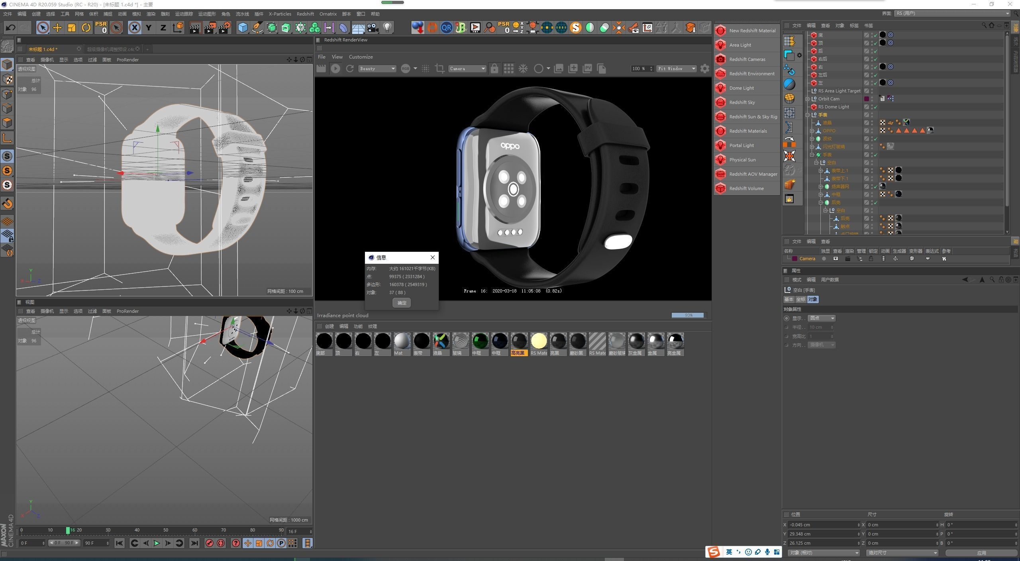The image size is (1020, 561).
Task: Click New Redshift Material entry
Action: (746, 31)
